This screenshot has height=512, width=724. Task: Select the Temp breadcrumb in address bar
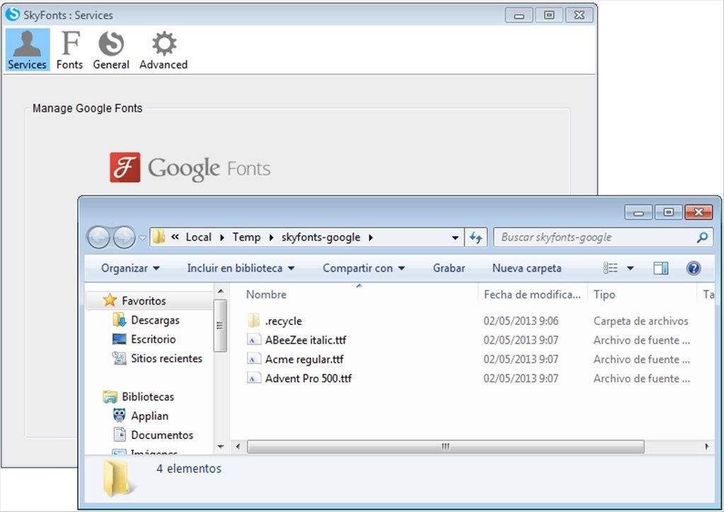click(x=246, y=237)
